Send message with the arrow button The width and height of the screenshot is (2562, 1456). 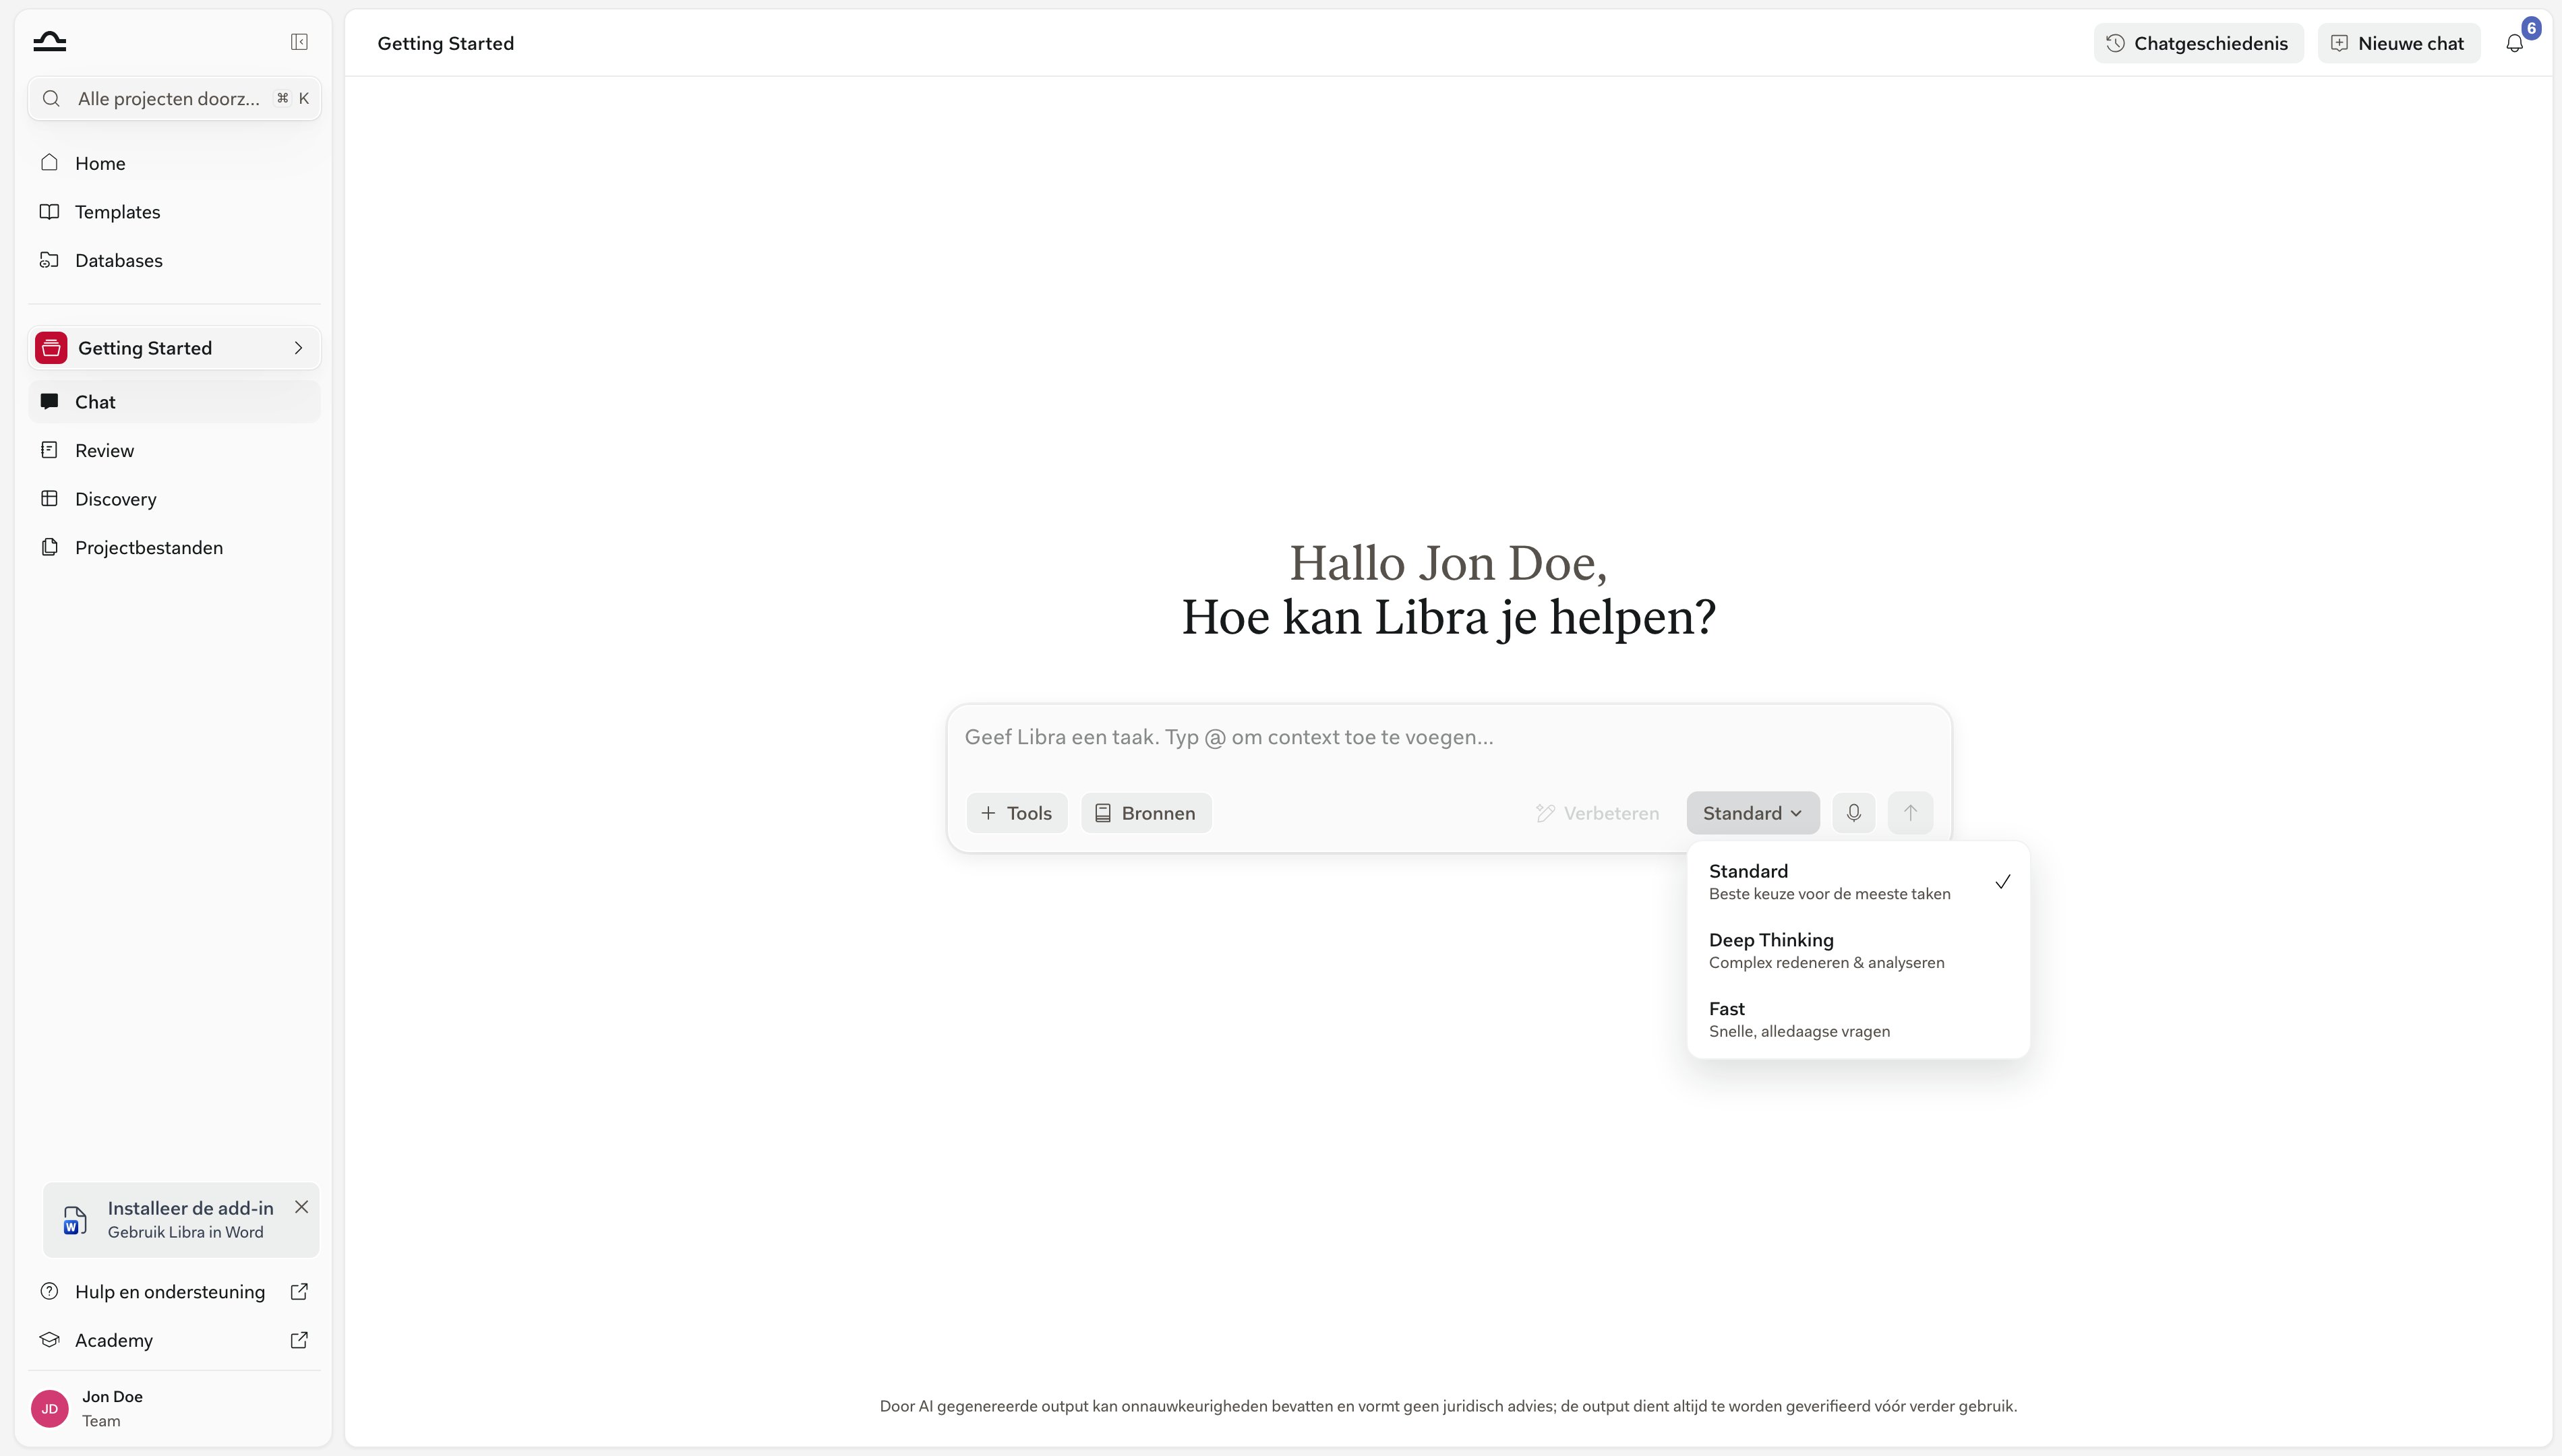click(1910, 813)
